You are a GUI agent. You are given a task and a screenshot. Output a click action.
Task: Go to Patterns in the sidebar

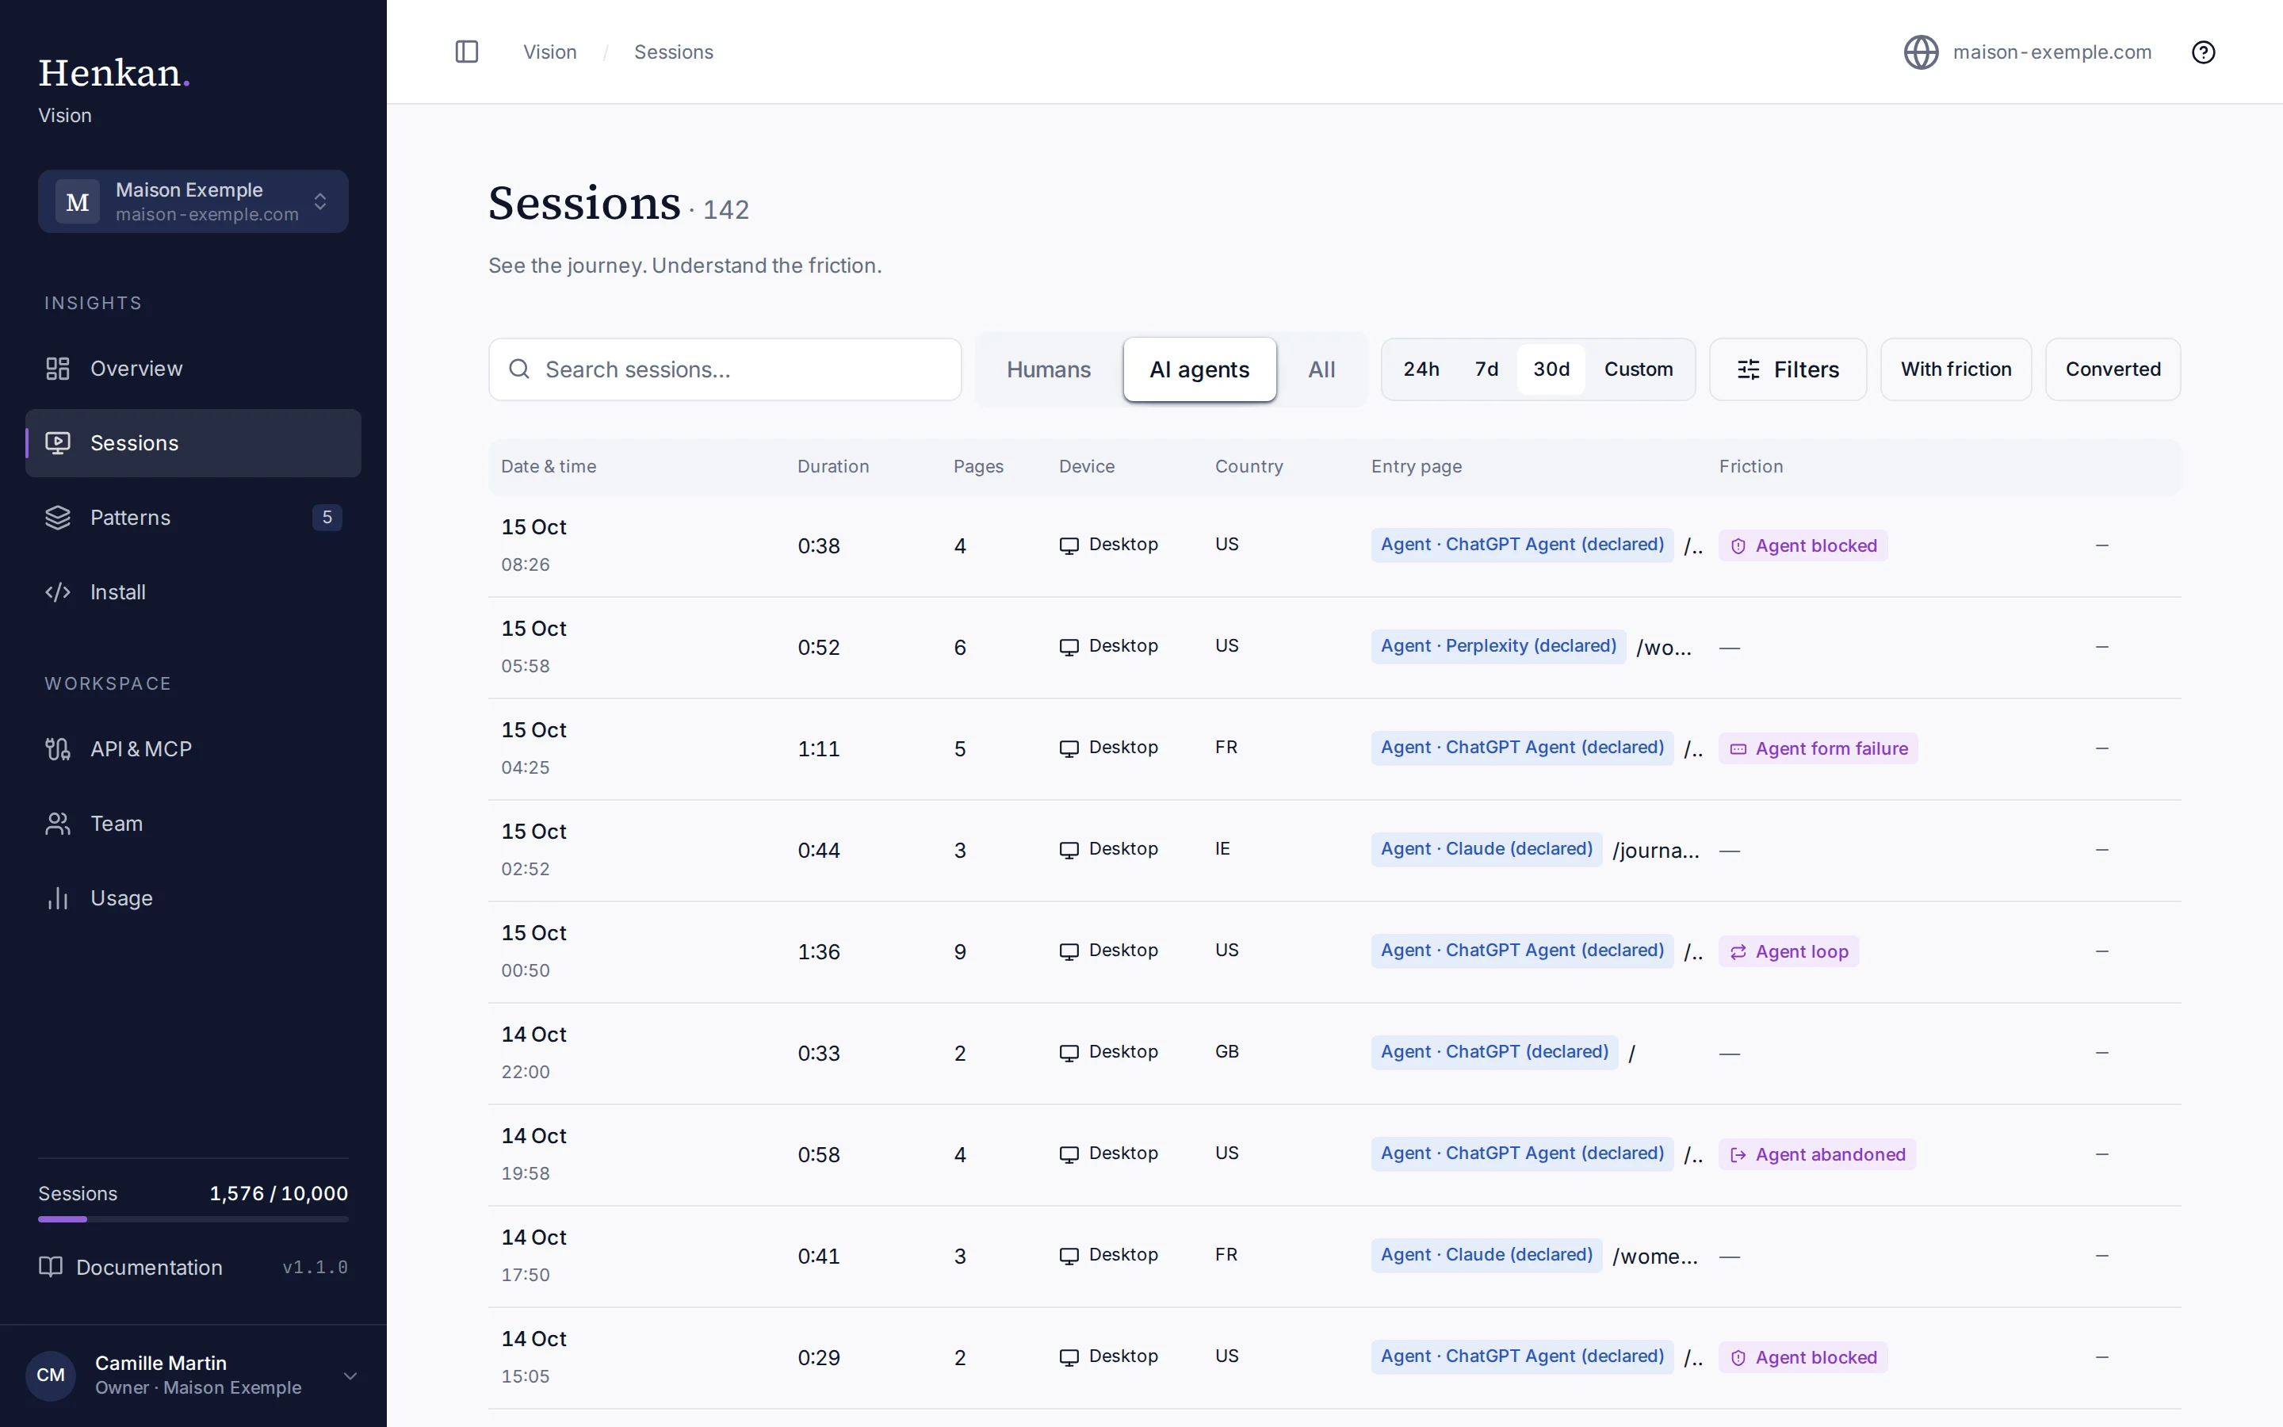(193, 518)
